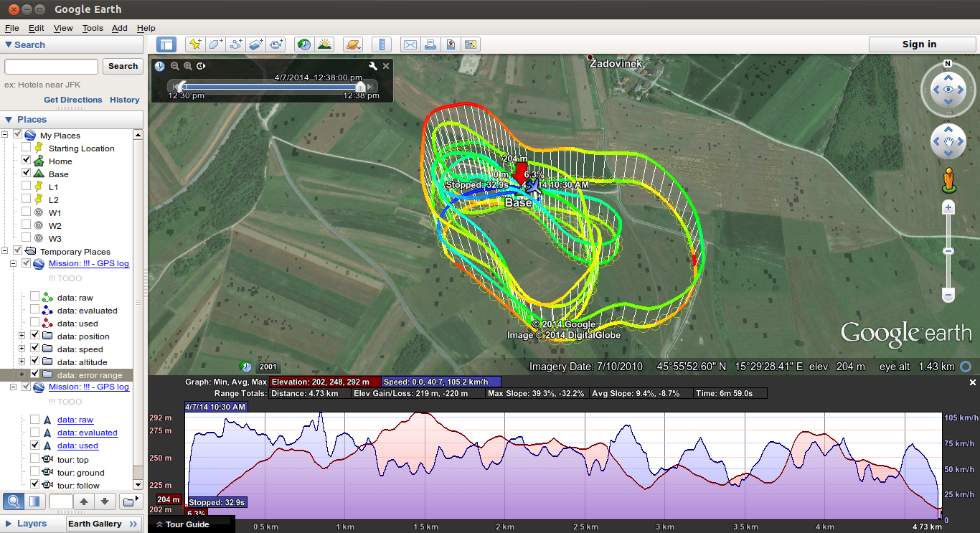Screen dimensions: 980x533
Task: Open the planet switcher toolbar icon
Action: point(352,44)
